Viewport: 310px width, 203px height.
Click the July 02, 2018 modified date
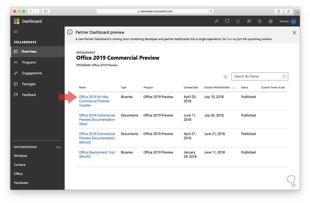pyautogui.click(x=214, y=115)
